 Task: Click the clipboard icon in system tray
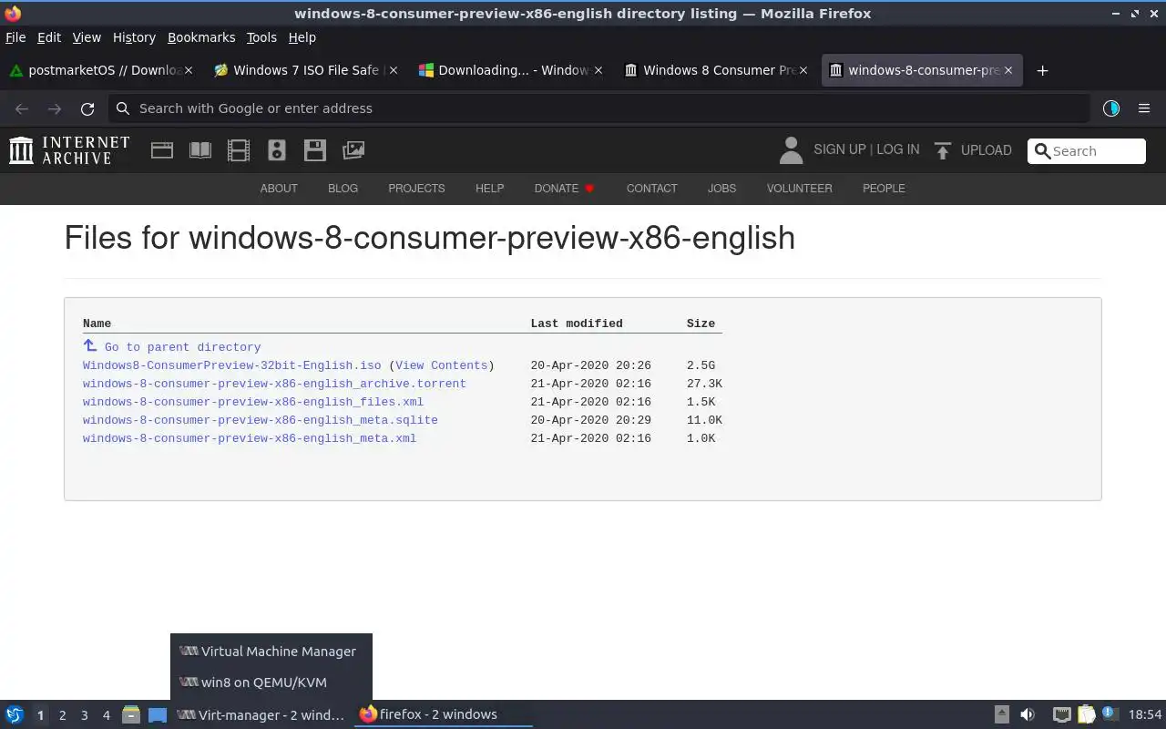click(x=1086, y=714)
